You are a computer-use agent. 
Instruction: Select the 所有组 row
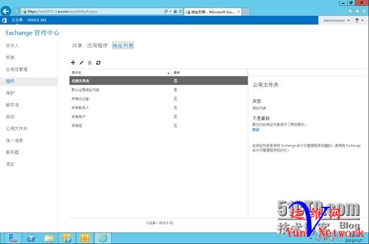click(x=159, y=126)
